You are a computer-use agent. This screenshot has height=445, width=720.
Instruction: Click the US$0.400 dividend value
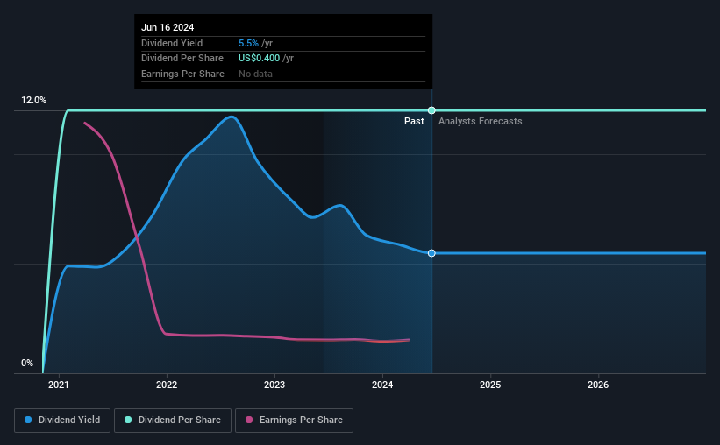(x=259, y=59)
